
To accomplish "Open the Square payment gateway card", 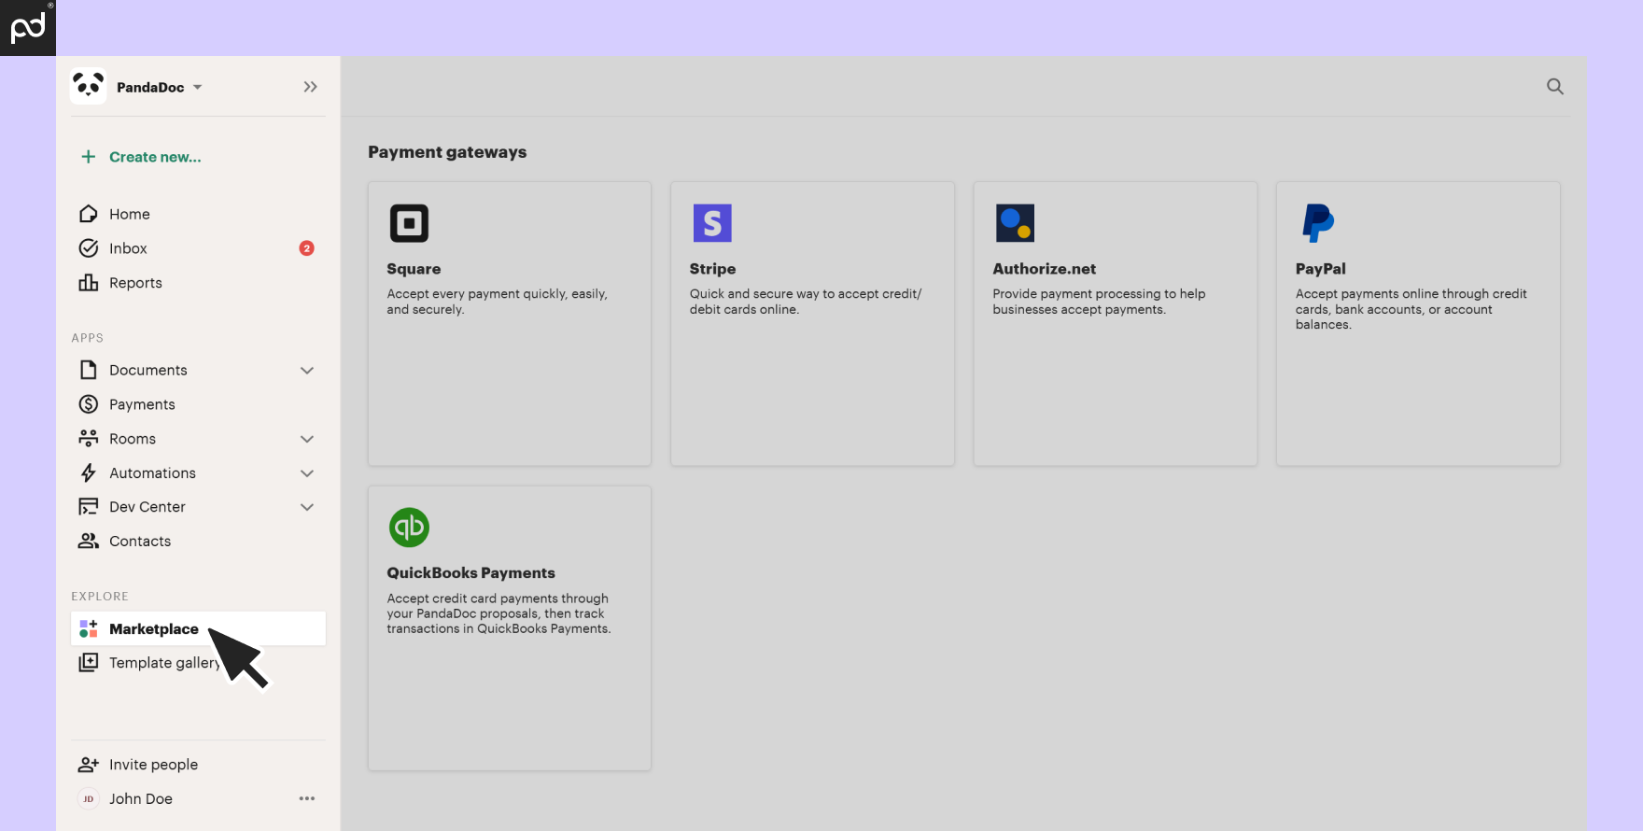I will click(510, 324).
